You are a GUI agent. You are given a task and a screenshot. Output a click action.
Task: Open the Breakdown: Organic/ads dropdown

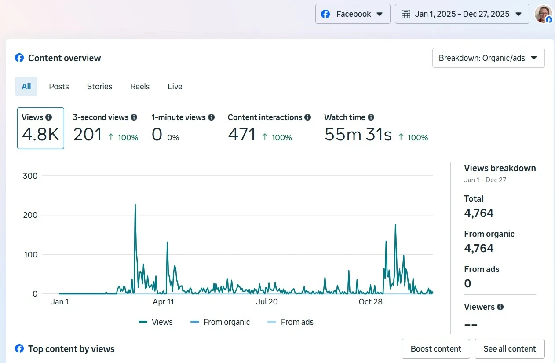pyautogui.click(x=488, y=58)
